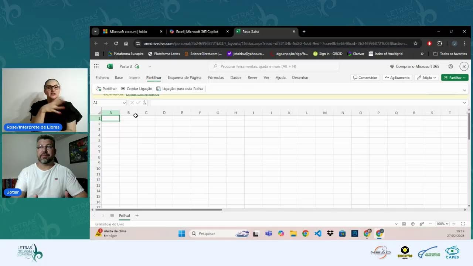Click the accessibility icon in status bar
Image resolution: width=473 pixels, height=266 pixels.
coord(422,224)
